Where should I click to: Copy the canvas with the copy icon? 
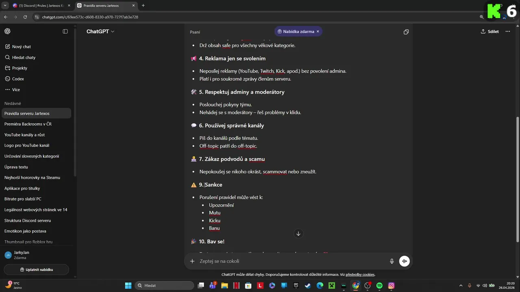[x=406, y=32]
